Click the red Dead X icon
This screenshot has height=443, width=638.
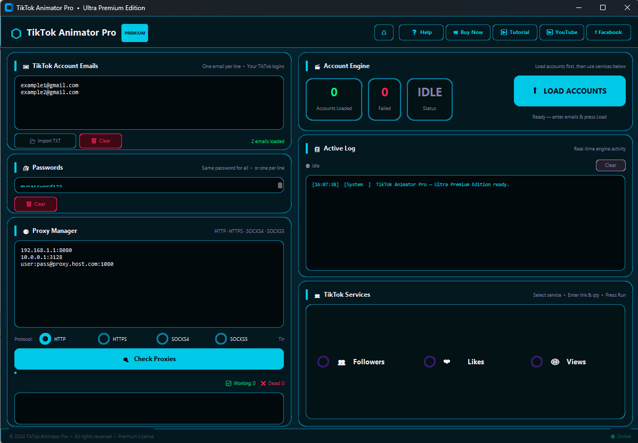[263, 383]
